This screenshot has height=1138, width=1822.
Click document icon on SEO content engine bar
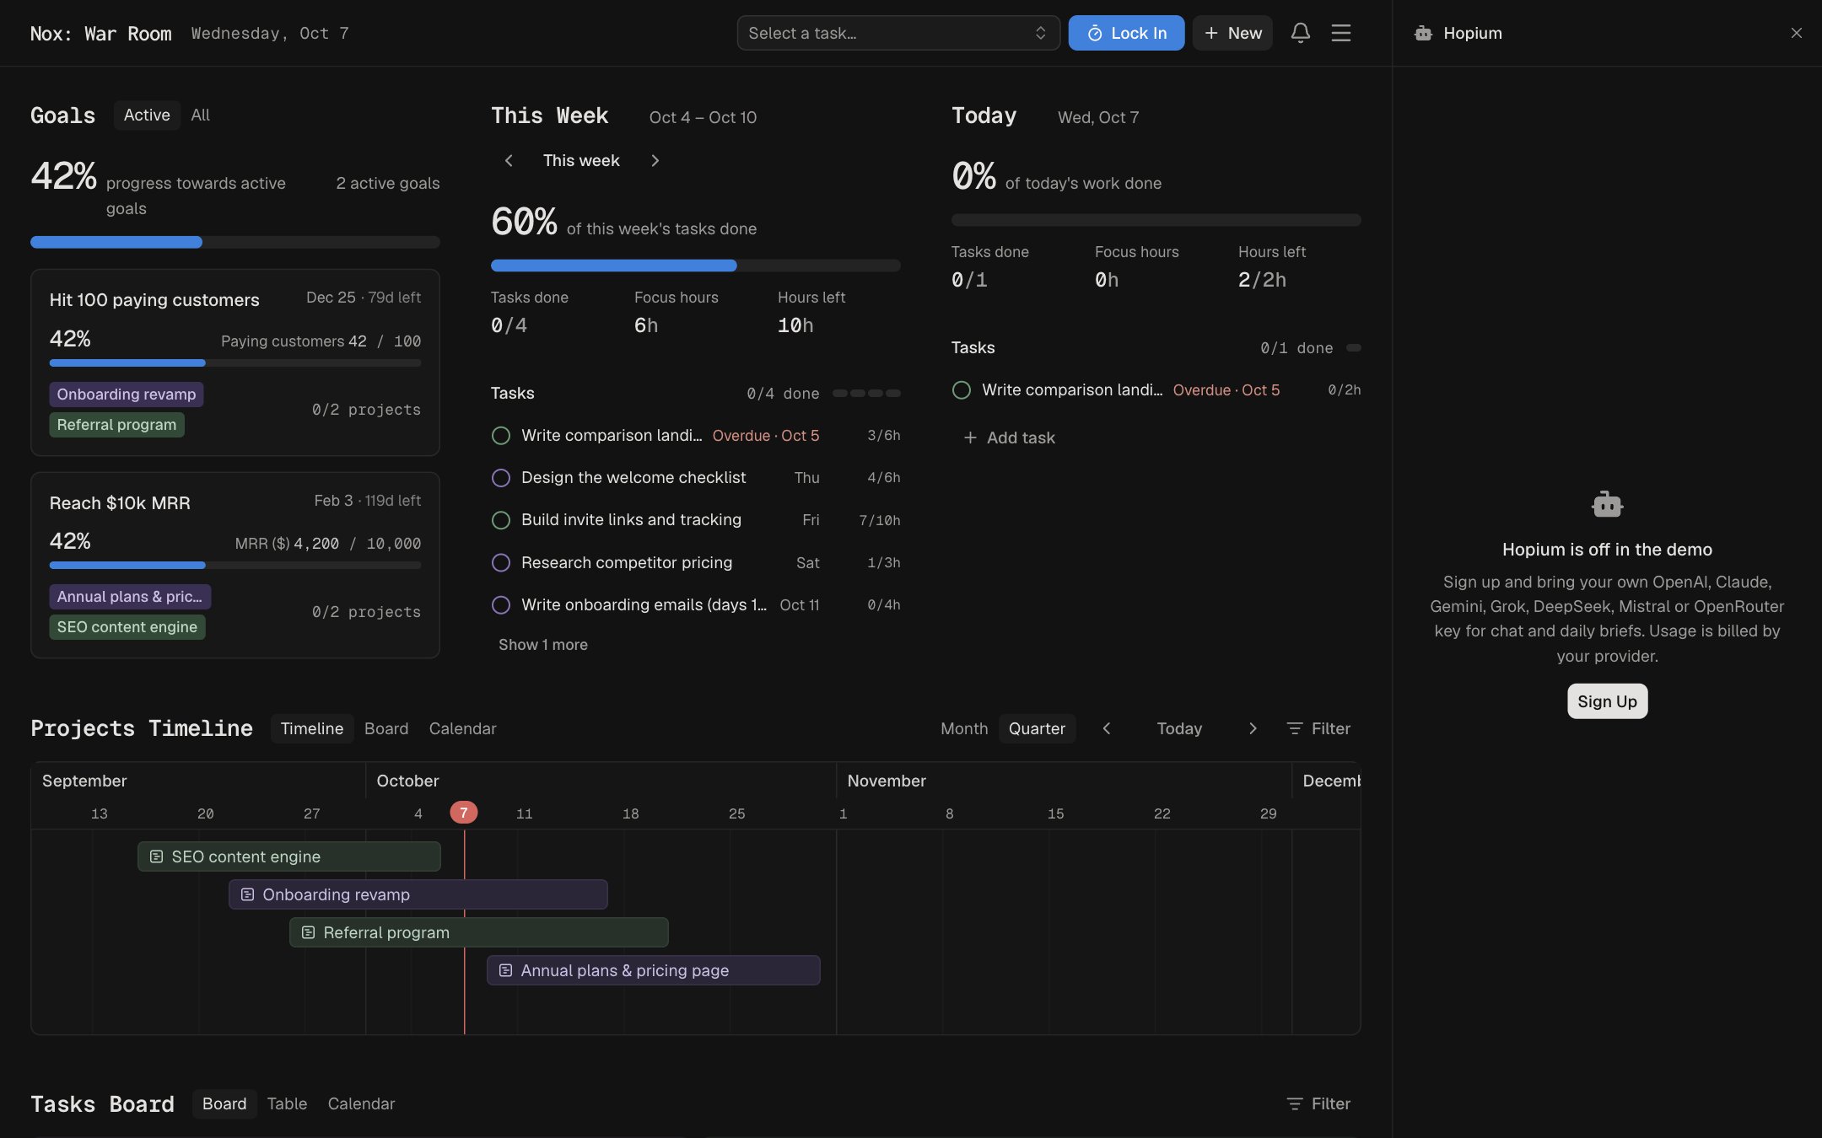156,856
